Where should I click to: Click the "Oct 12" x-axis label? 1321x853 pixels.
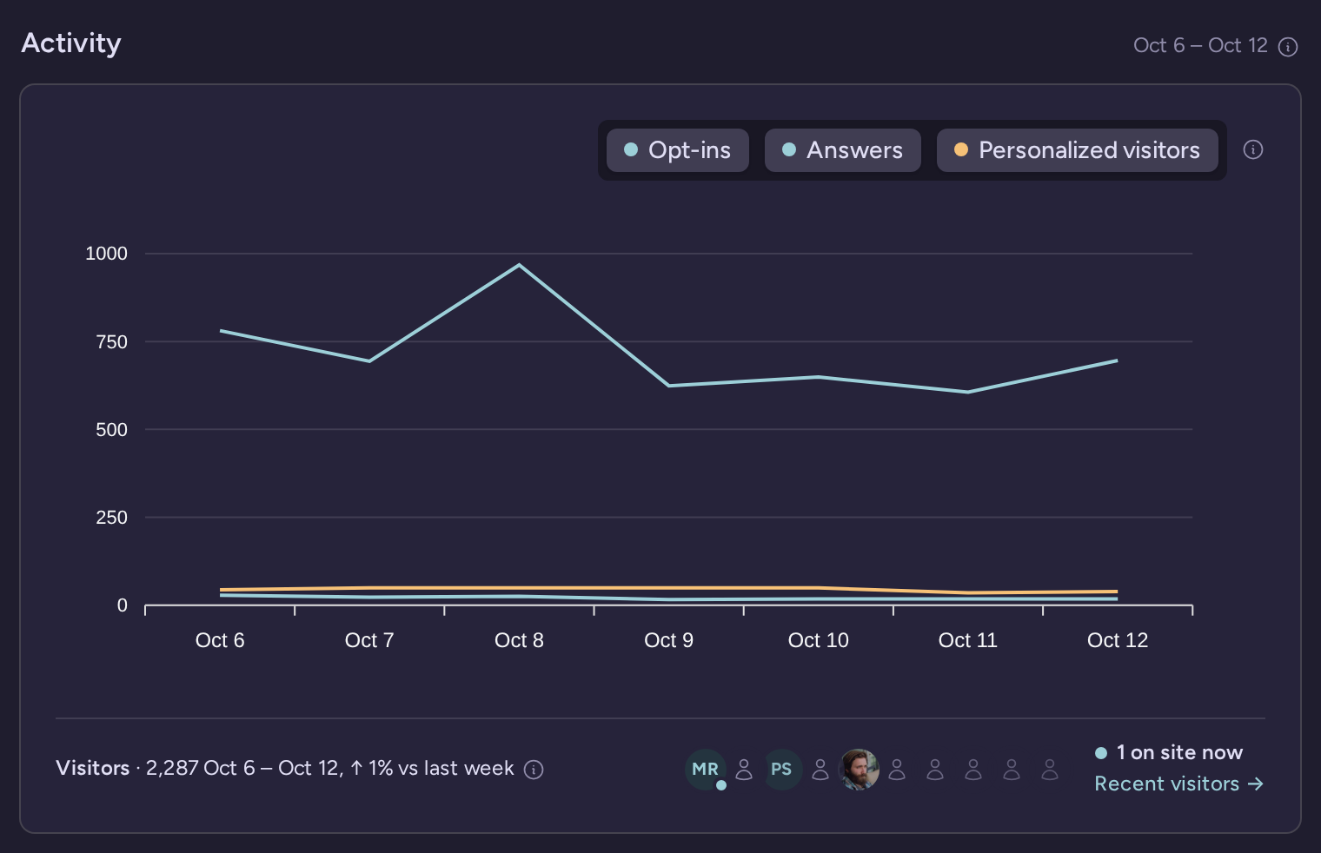coord(1118,640)
